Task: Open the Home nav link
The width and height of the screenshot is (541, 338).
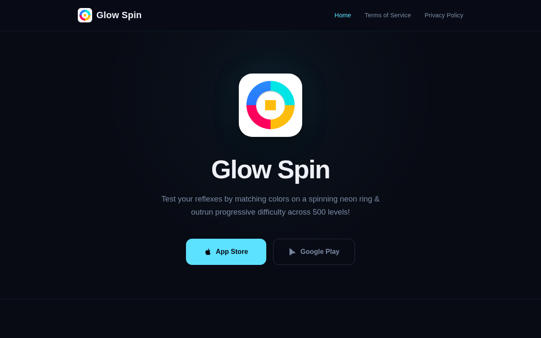Action: click(343, 15)
